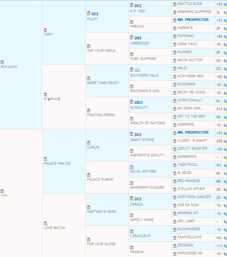Open the {IC} tag above A.P. INDY
Viewport: 227px width, 257px height.
(x=138, y=6)
